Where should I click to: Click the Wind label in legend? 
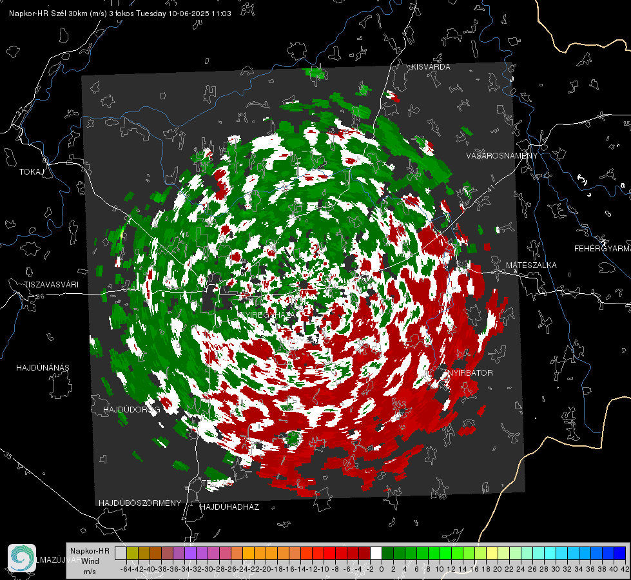(90, 561)
